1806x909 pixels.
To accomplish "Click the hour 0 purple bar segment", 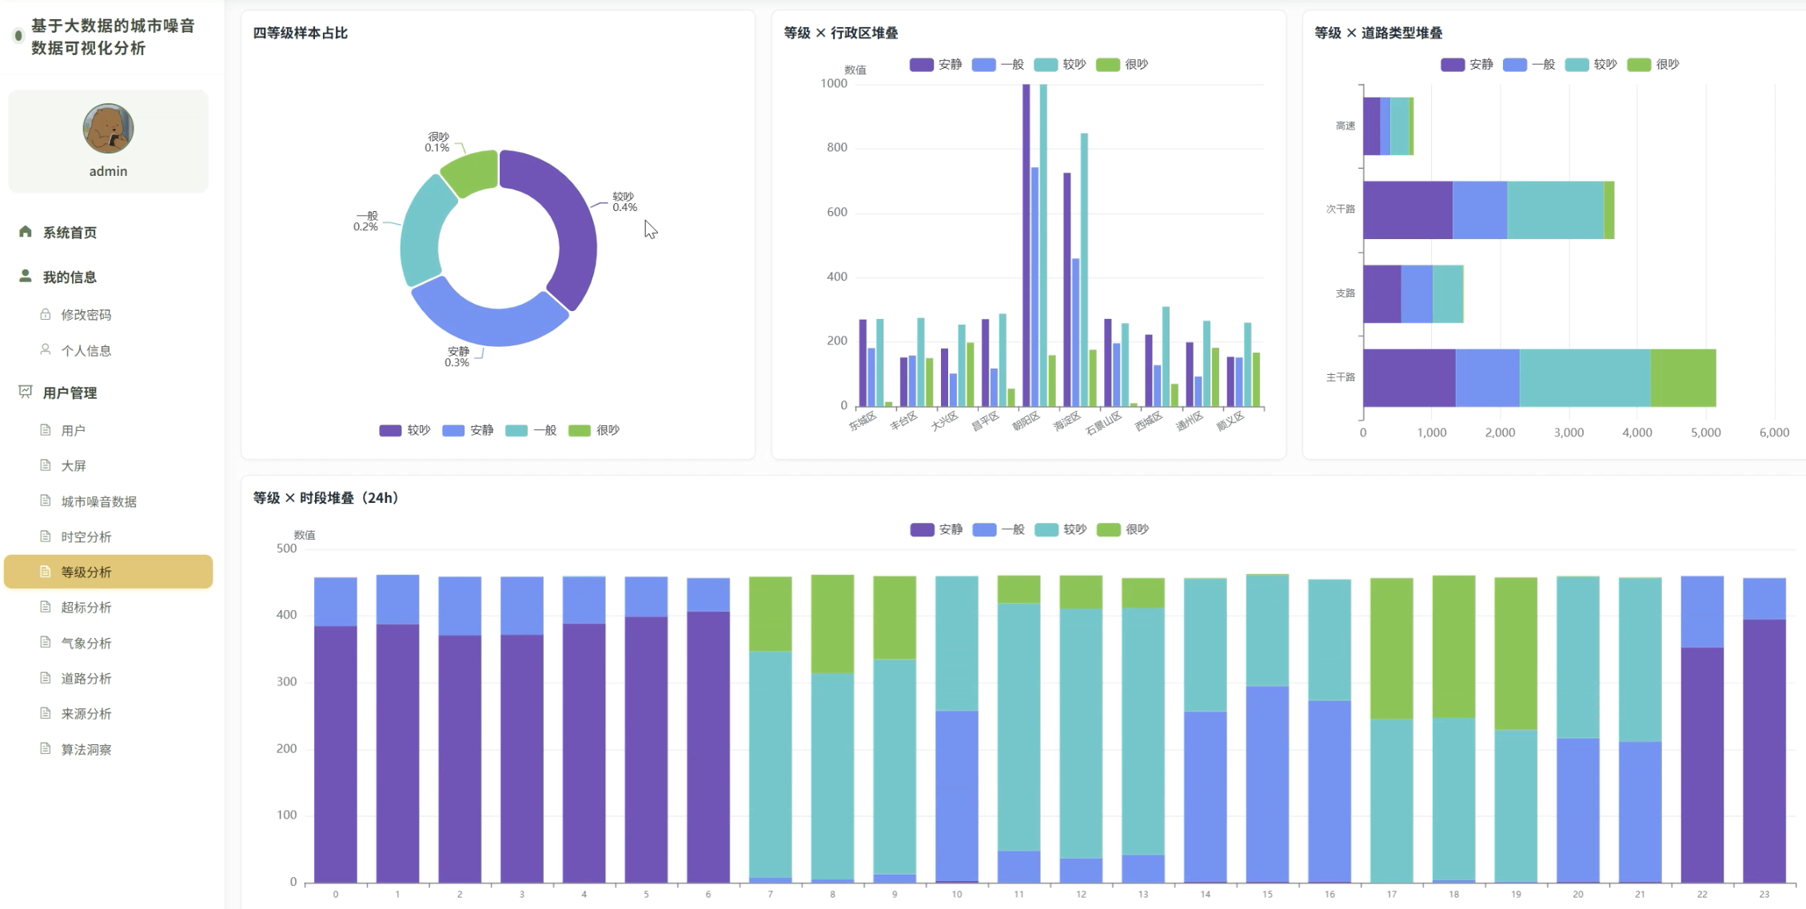I will pos(336,754).
